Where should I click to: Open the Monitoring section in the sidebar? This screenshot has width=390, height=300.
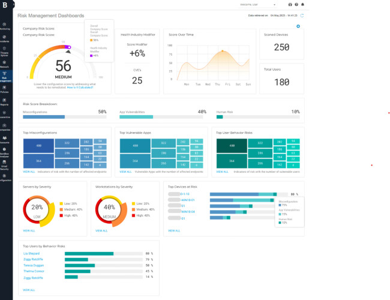(5, 26)
